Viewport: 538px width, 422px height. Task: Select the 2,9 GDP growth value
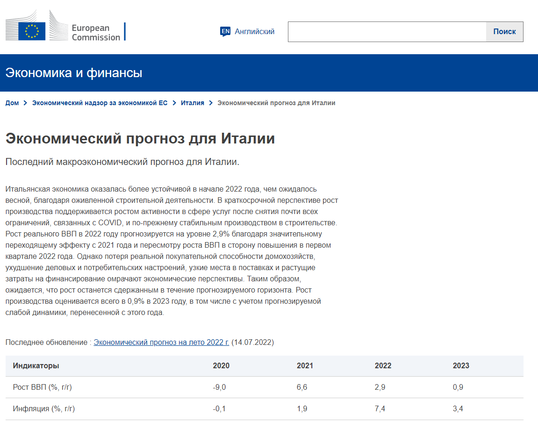pyautogui.click(x=380, y=387)
